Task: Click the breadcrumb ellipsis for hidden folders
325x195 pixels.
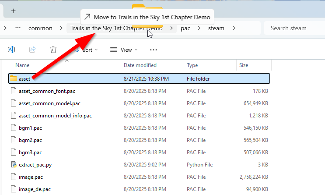Action: 18,28
